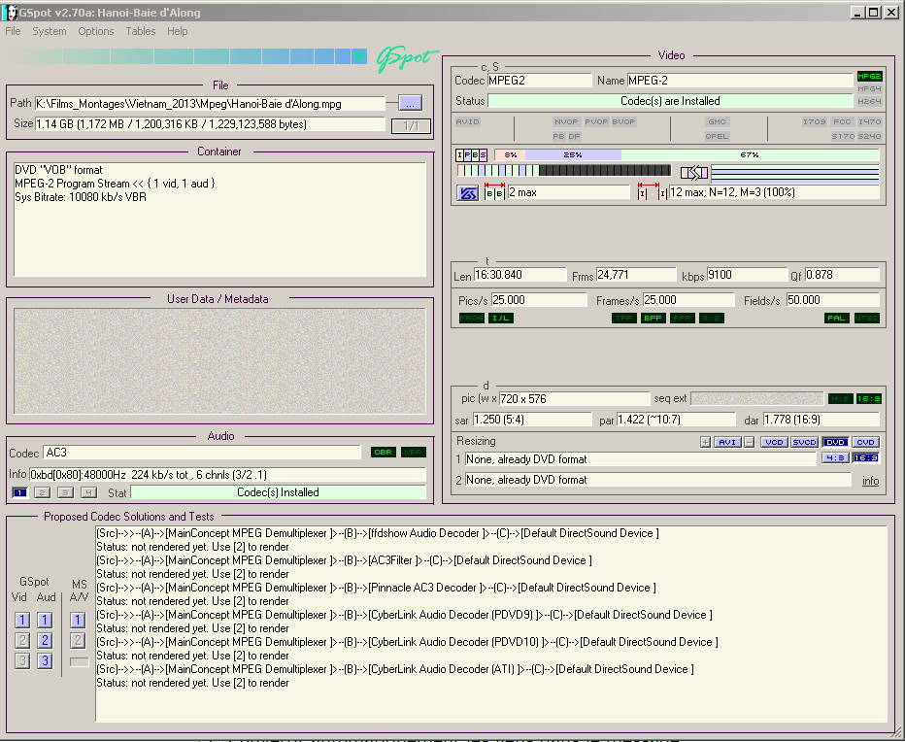Screen dimensions: 905x742
Task: Click the CBR audio indicator
Action: (384, 453)
